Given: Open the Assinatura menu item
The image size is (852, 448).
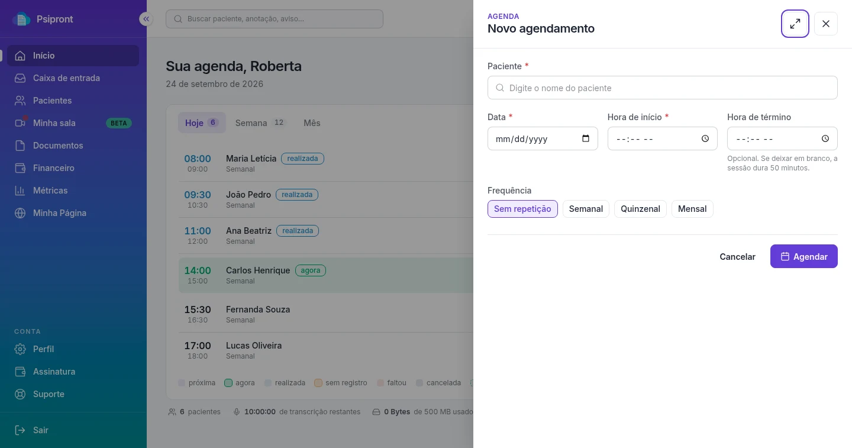Looking at the screenshot, I should pos(73,372).
